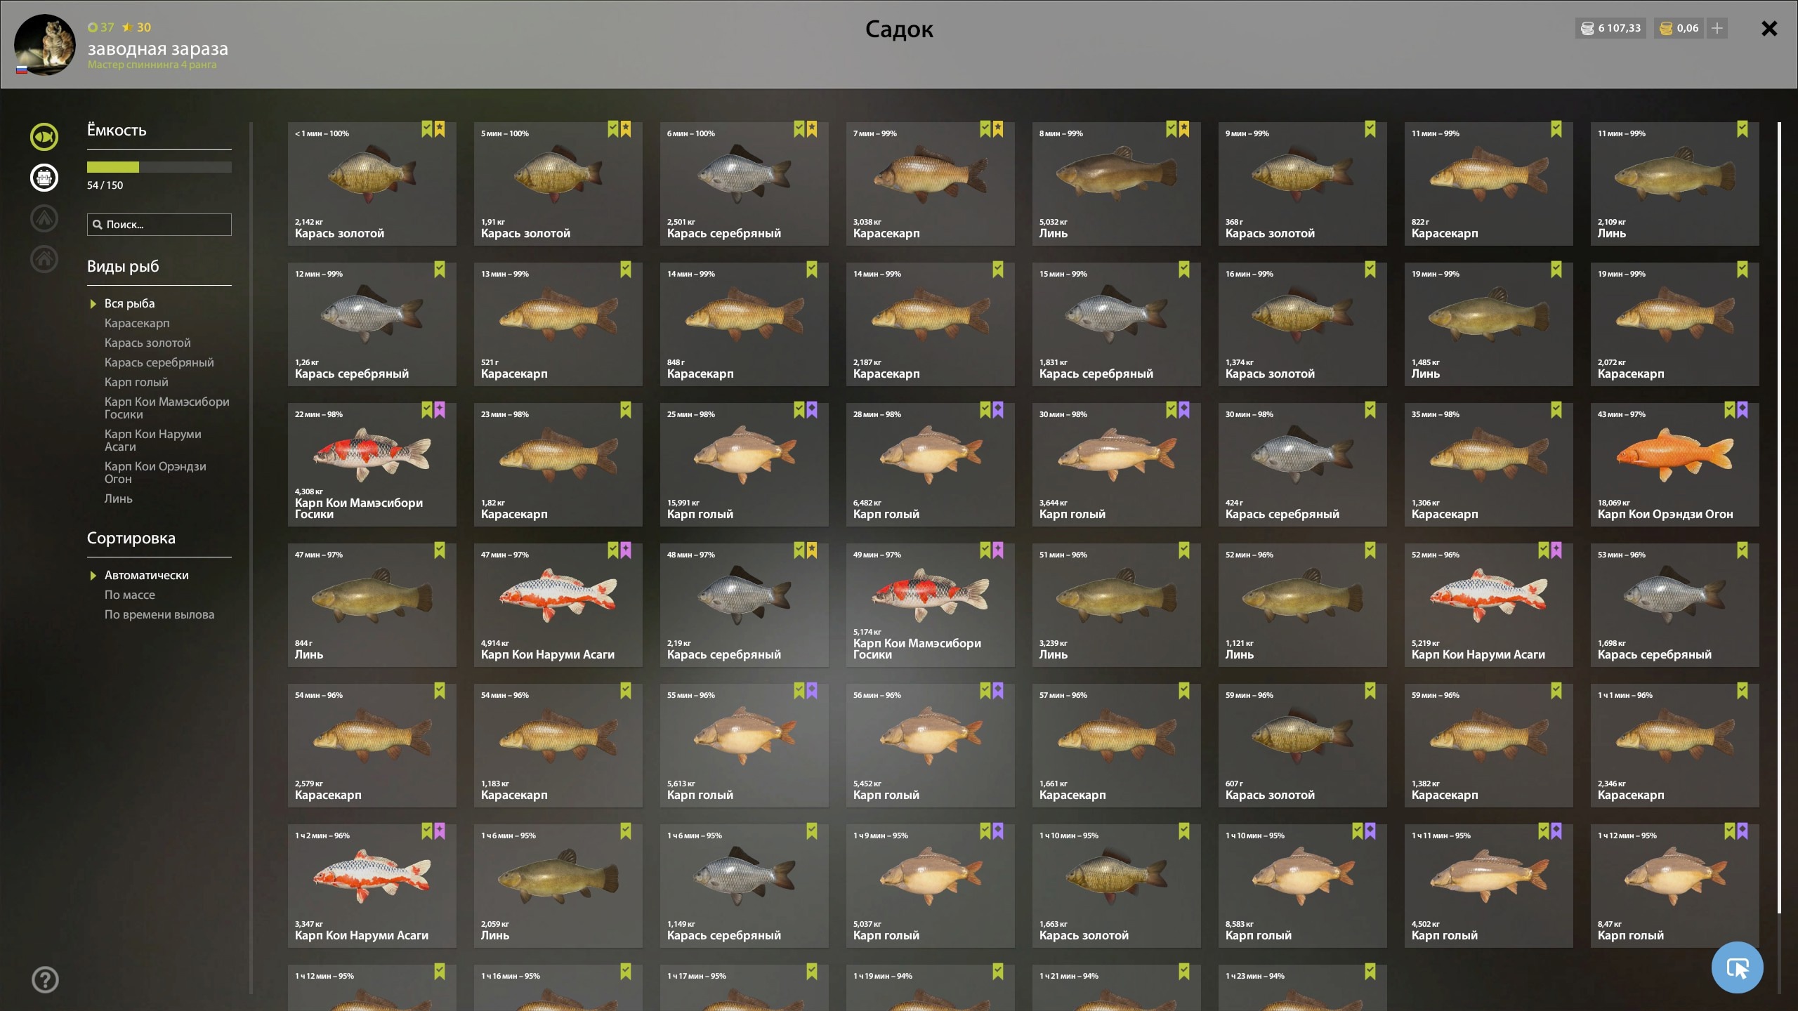Sort fish by По времени вылова
This screenshot has height=1011, width=1798.
coord(159,614)
